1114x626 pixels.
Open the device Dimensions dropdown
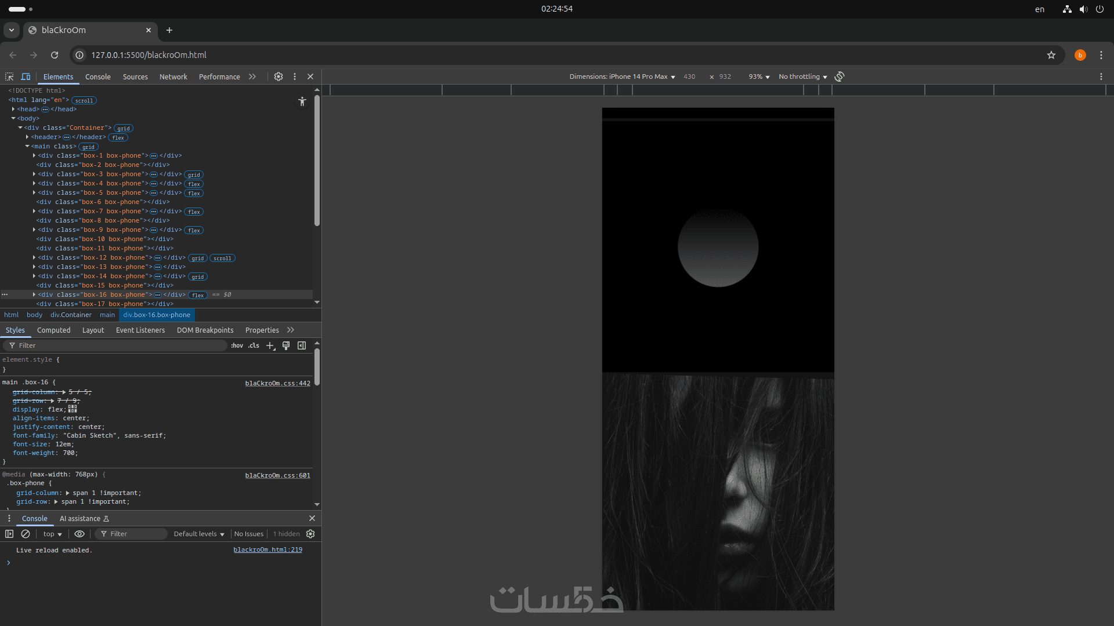[622, 77]
